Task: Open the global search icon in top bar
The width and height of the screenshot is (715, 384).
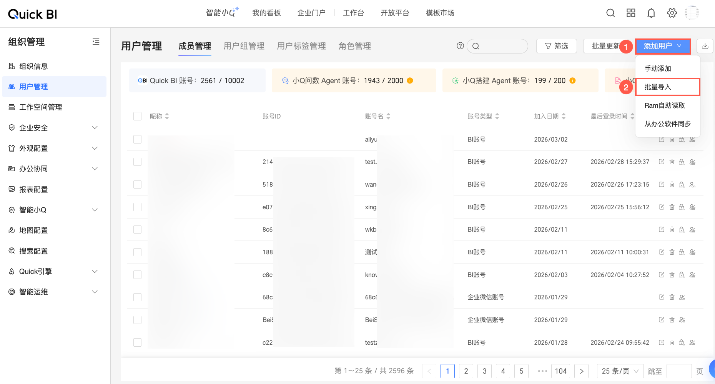Action: coord(610,13)
